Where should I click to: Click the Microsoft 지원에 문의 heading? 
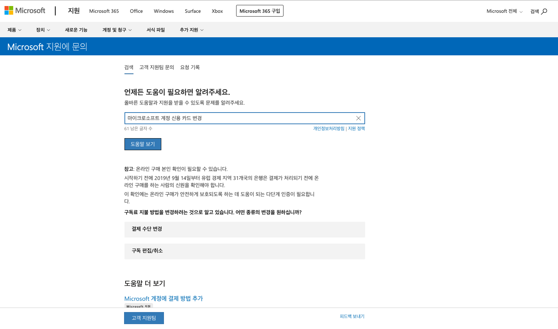pyautogui.click(x=47, y=47)
